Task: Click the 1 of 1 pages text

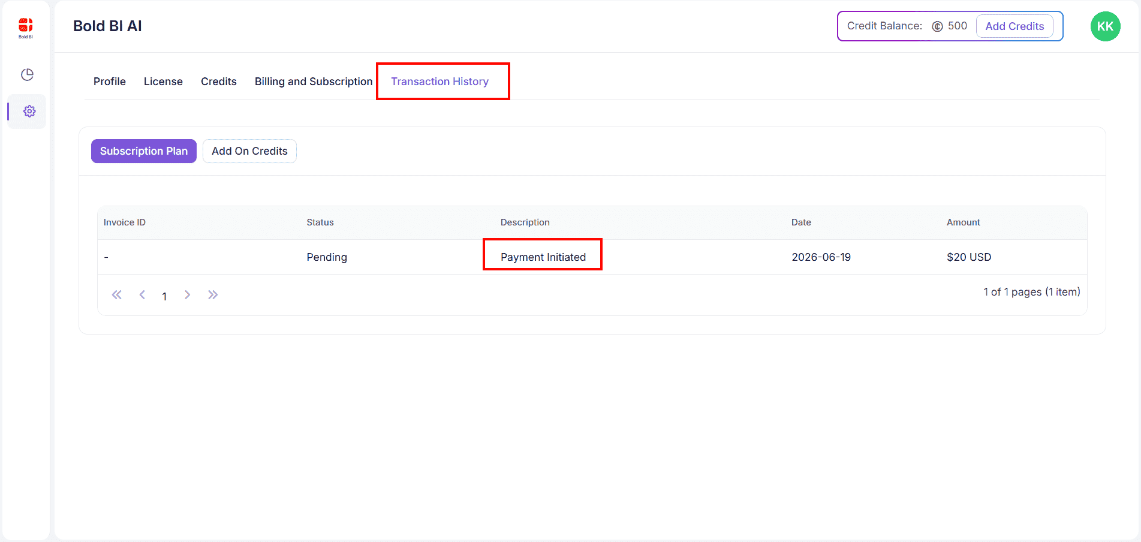Action: click(x=1032, y=292)
